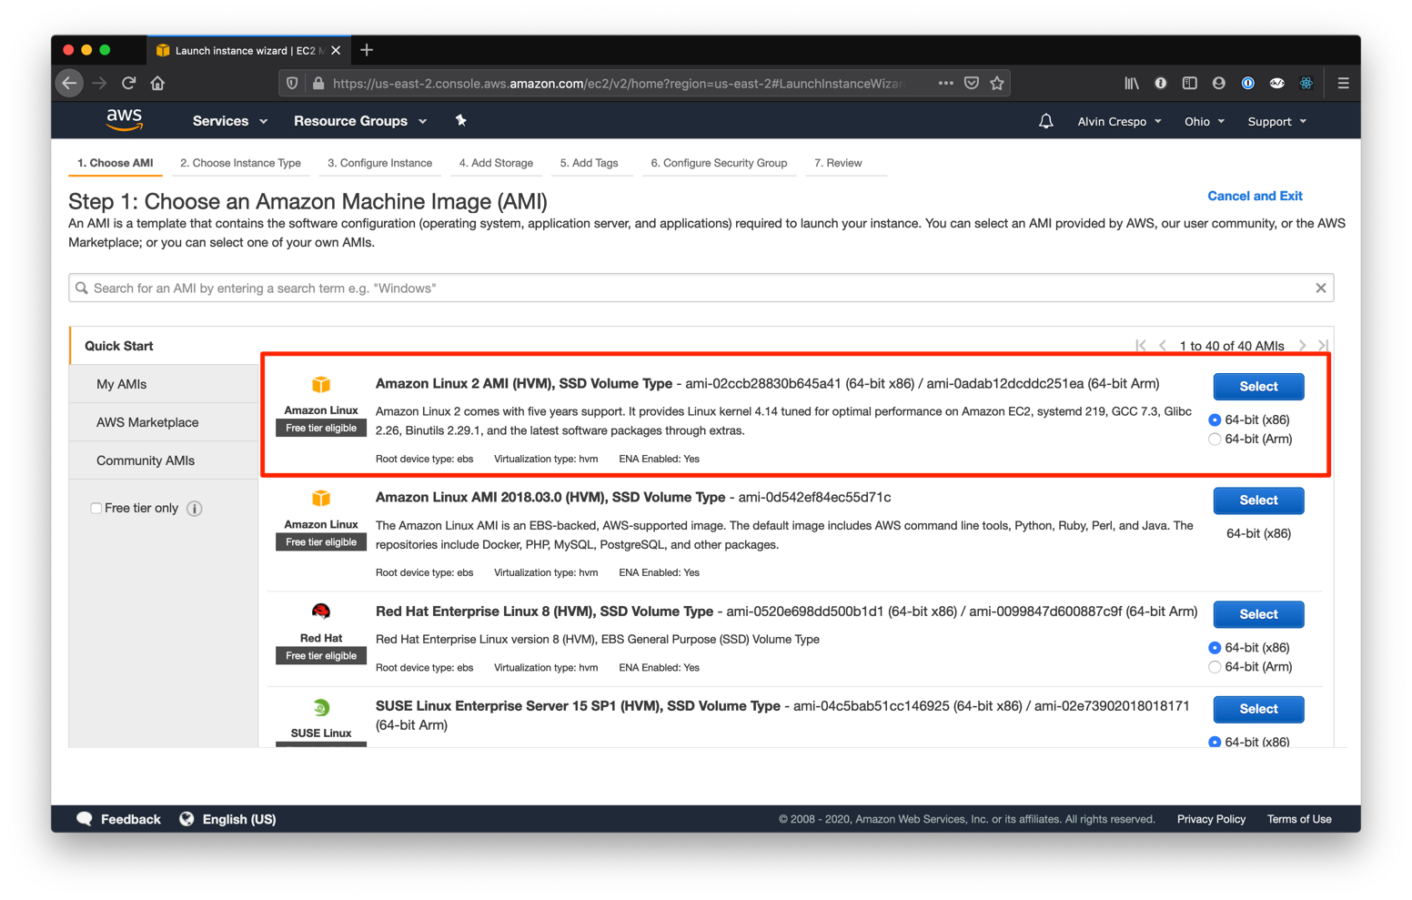The height and width of the screenshot is (900, 1412).
Task: Click Cancel and Exit
Action: point(1255,196)
